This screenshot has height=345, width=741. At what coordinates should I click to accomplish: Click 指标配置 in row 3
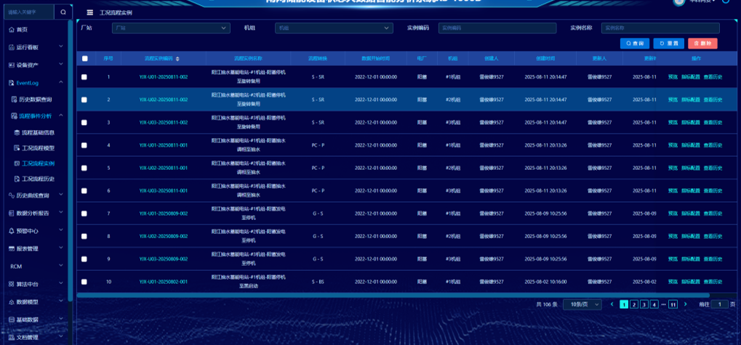(690, 123)
